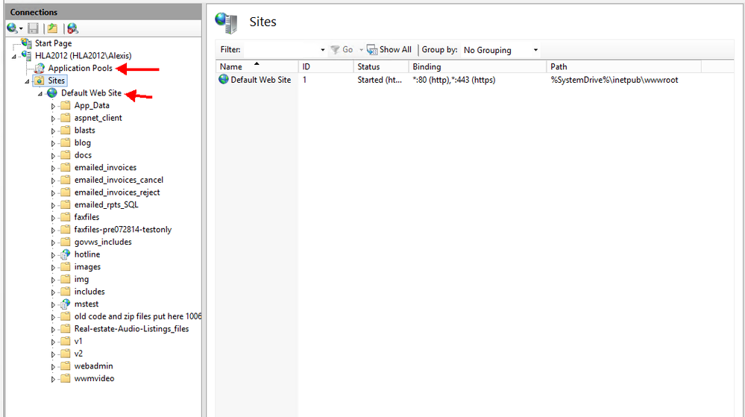The image size is (745, 417).
Task: Select the webadmin folder in the tree
Action: (x=93, y=366)
